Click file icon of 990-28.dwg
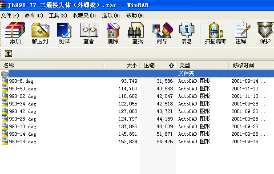This screenshot has width=274, height=174. coord(5,119)
